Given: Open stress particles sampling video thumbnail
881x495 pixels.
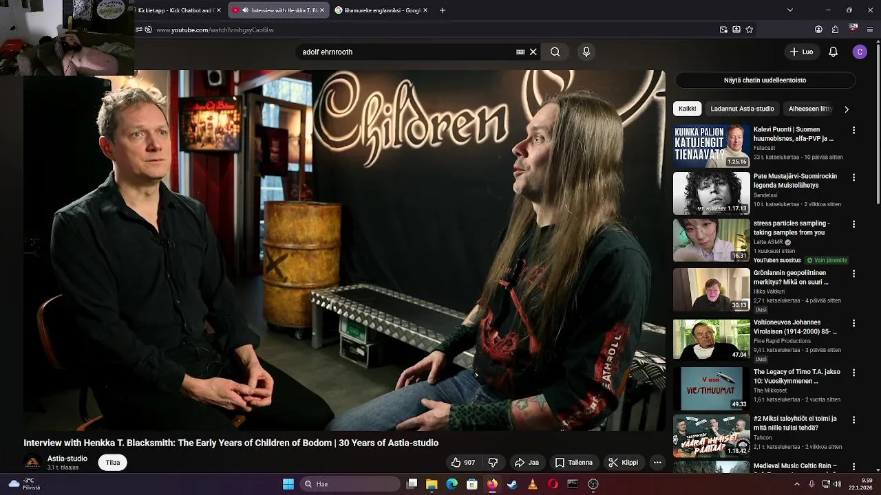Looking at the screenshot, I should coord(711,240).
